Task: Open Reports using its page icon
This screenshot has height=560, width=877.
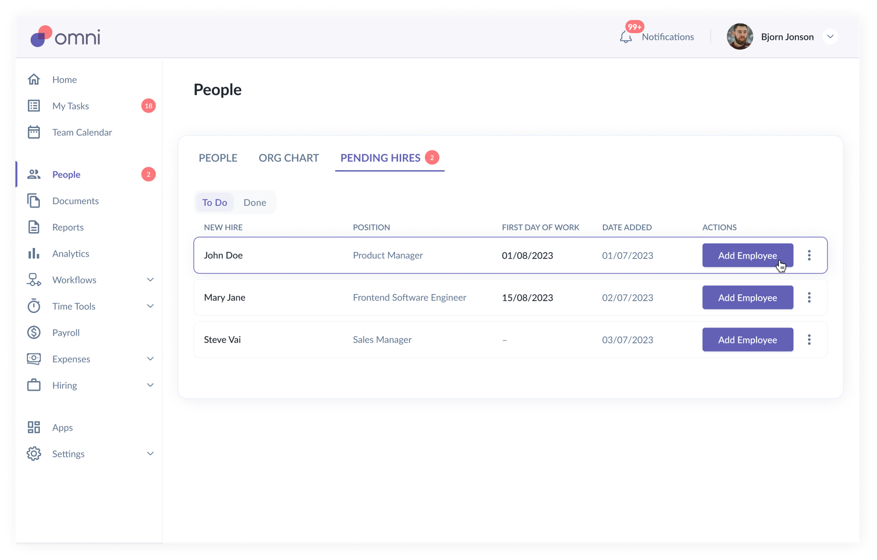Action: [x=34, y=227]
